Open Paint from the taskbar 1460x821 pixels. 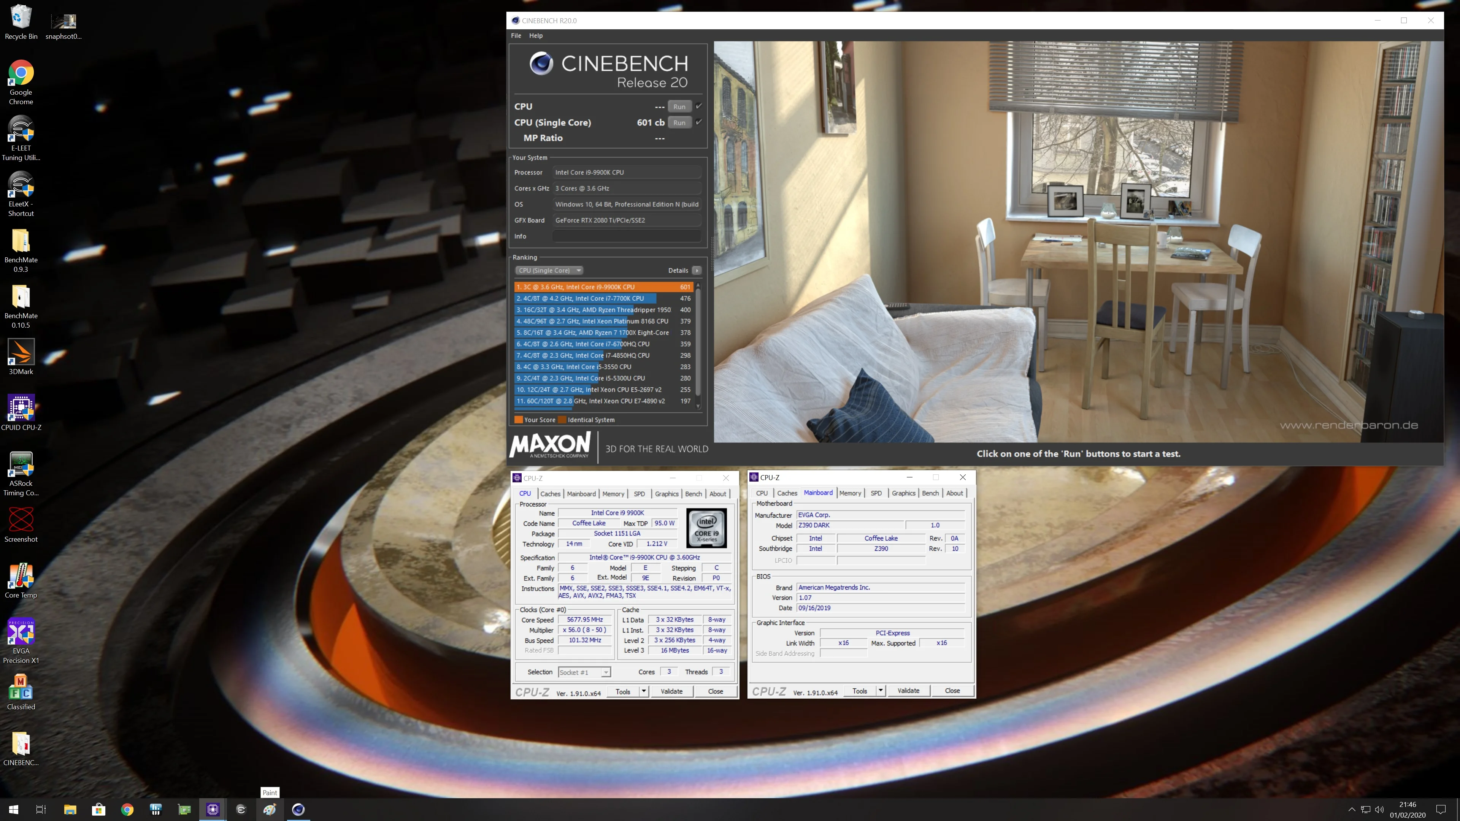click(270, 809)
